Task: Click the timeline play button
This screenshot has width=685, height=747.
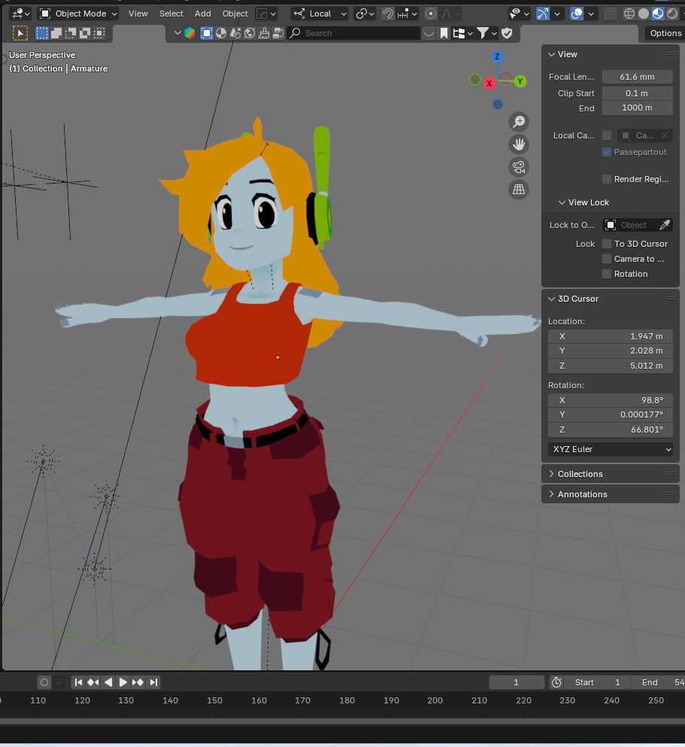Action: pos(123,682)
